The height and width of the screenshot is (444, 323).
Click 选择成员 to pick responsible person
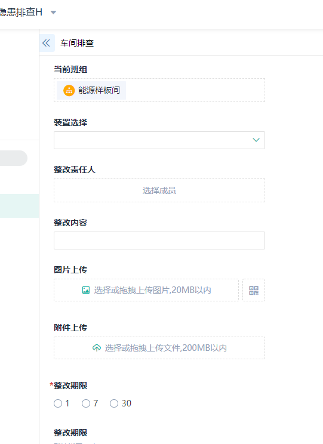(159, 190)
